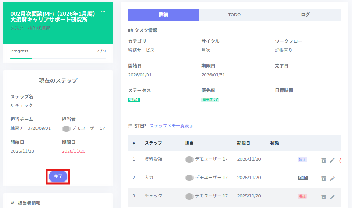This screenshot has width=352, height=208.
Task: Click the 遅延 status badge in チェック row
Action: tap(302, 196)
